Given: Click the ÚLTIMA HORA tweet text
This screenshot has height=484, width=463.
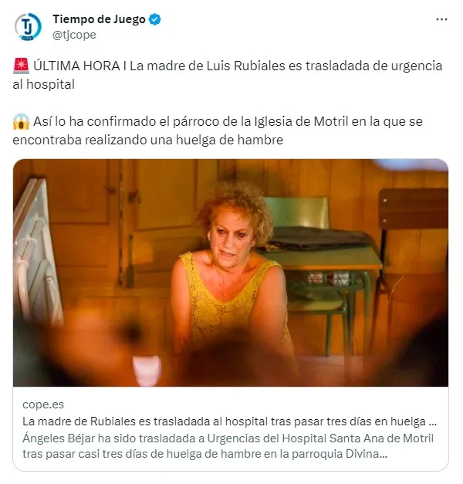Looking at the screenshot, I should tap(228, 75).
